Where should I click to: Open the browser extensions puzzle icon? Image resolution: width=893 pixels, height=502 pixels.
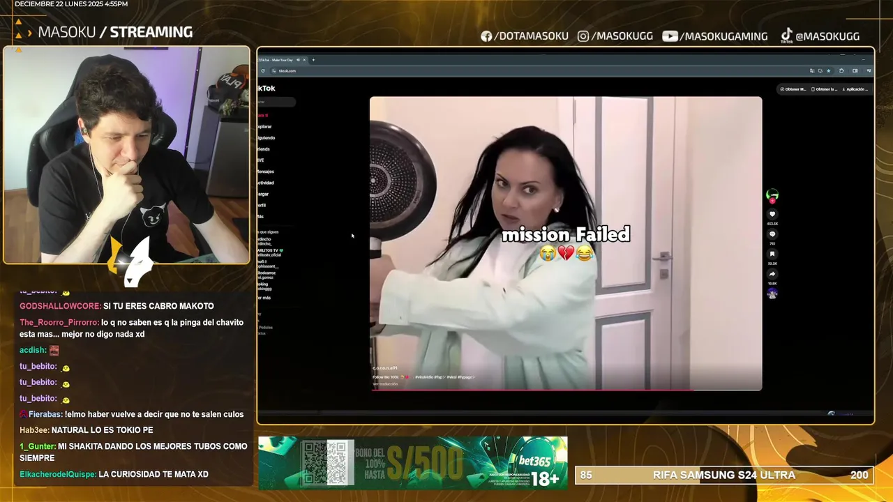[x=841, y=70]
